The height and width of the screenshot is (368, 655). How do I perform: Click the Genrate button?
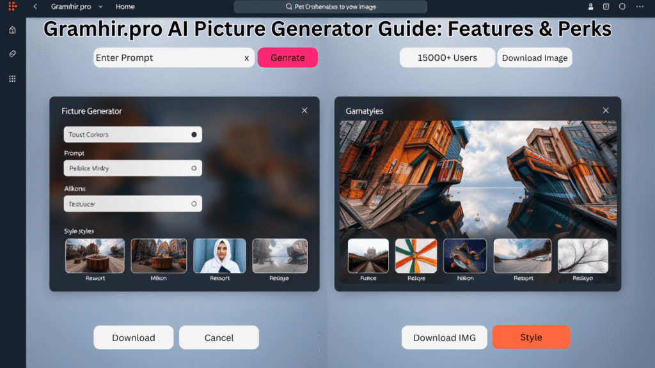[x=287, y=57]
